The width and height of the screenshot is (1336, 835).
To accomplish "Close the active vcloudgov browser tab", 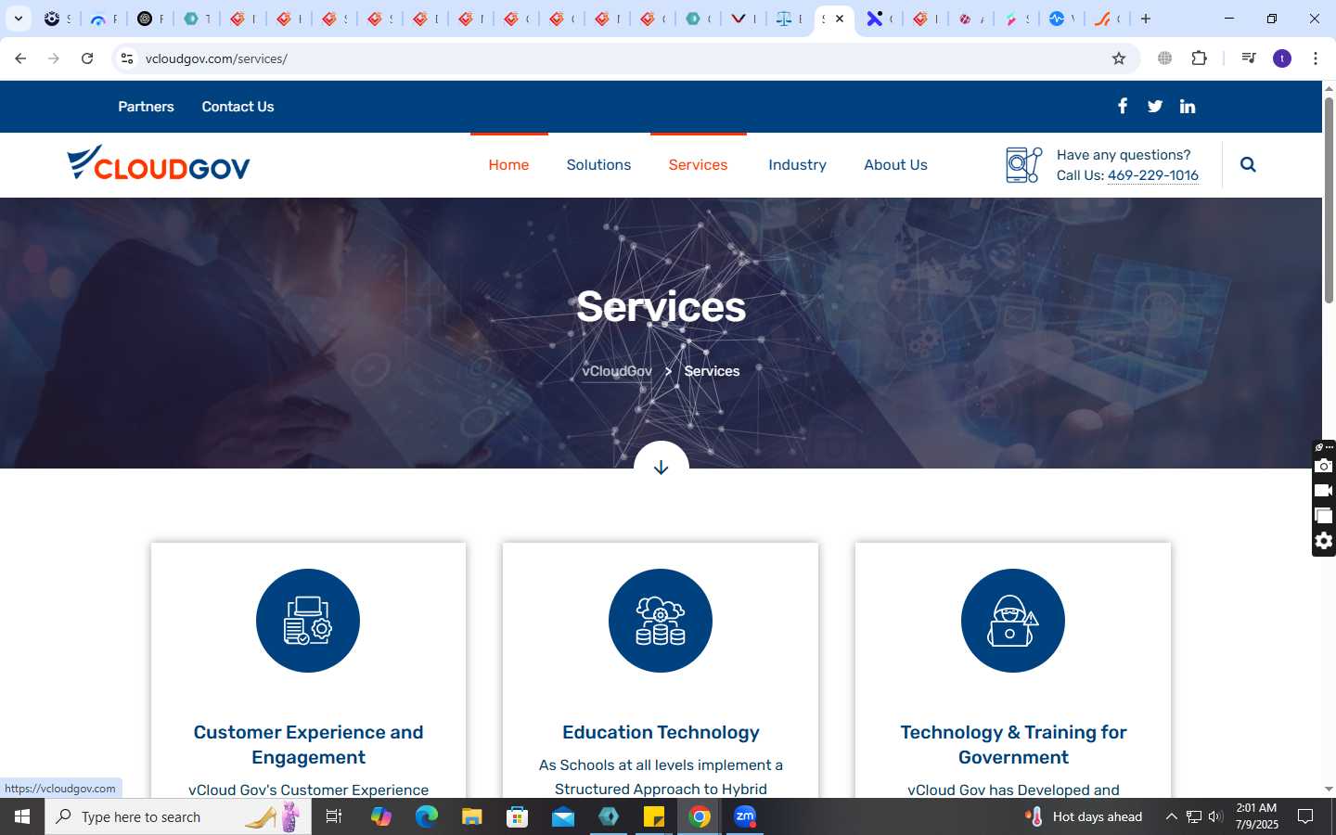I will pos(840,19).
